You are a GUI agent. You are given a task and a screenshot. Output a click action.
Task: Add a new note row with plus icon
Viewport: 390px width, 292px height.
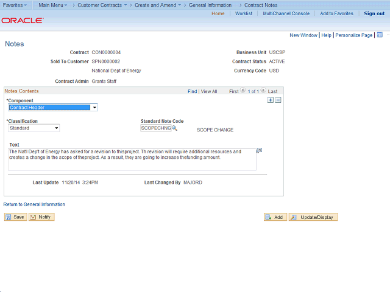point(271,100)
